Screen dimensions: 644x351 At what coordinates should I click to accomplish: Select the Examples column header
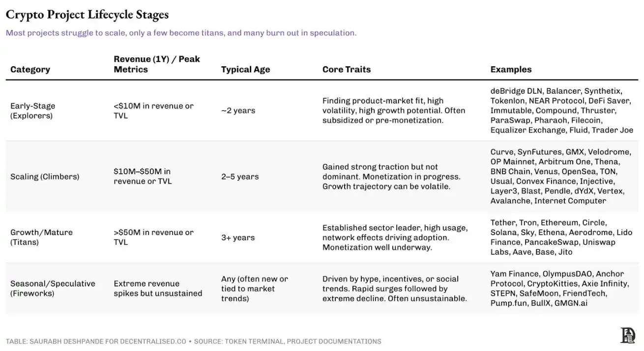coord(511,69)
